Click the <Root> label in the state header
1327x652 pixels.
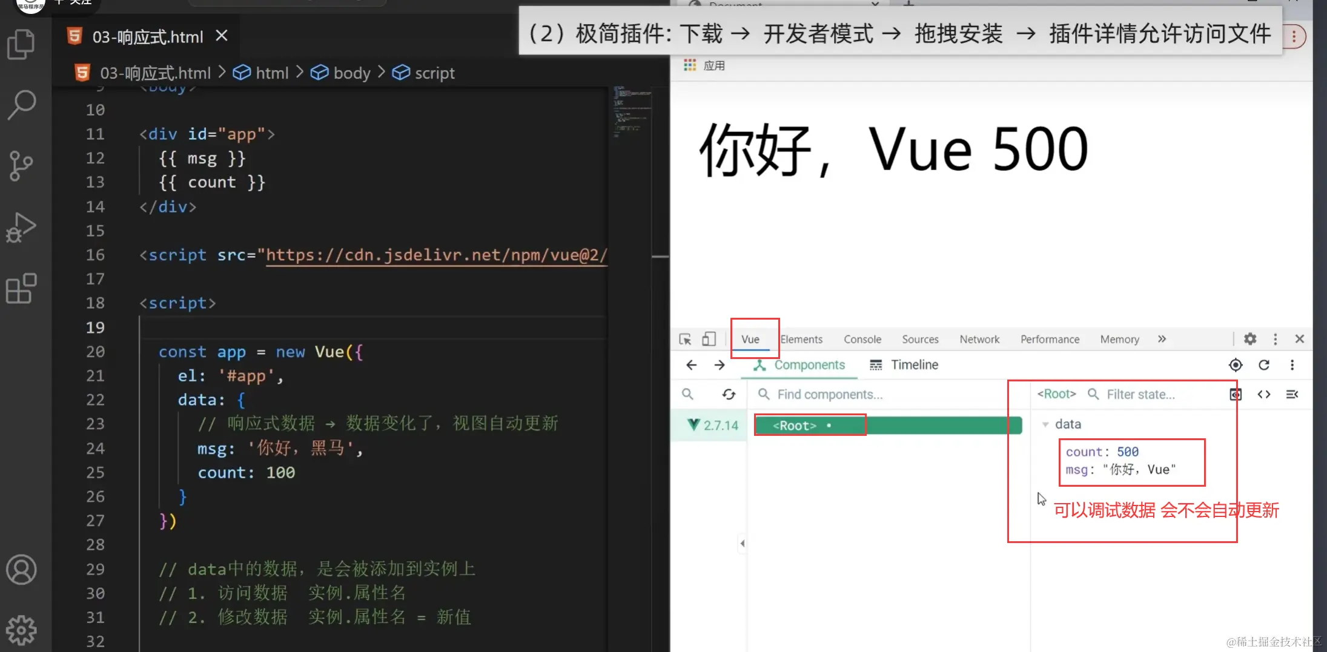coord(1056,394)
